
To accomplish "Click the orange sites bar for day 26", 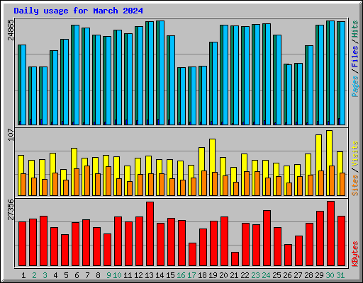I will click(x=289, y=189).
